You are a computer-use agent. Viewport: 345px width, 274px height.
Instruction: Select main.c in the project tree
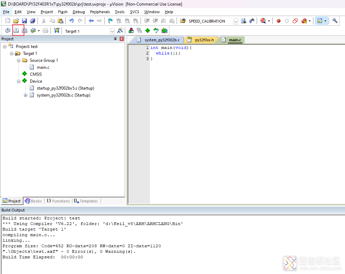point(43,67)
